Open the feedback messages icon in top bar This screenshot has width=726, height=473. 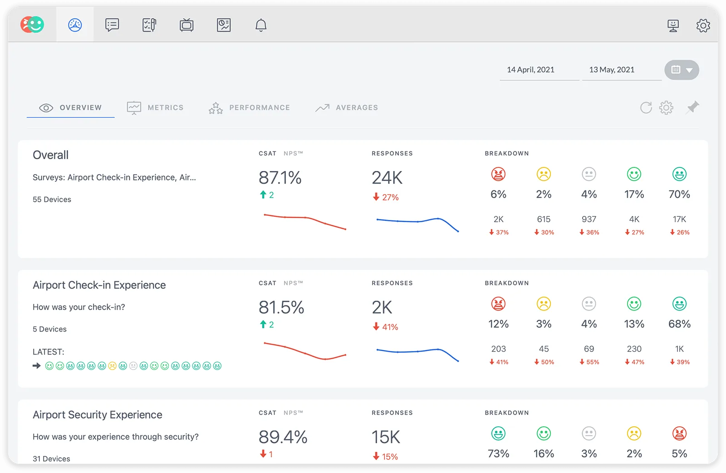click(x=112, y=25)
